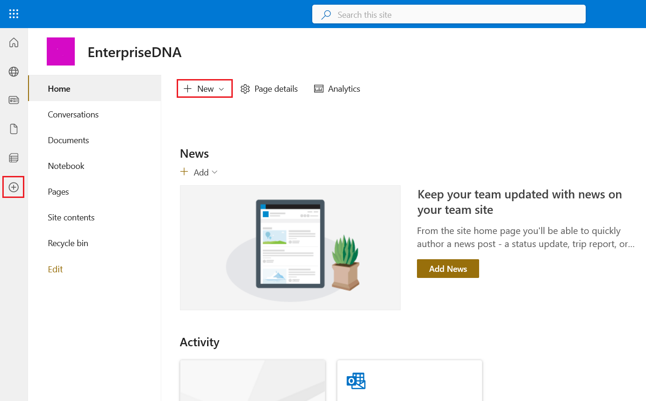Image resolution: width=646 pixels, height=401 pixels.
Task: Click the 'From the site home page' description
Action: pyautogui.click(x=526, y=238)
